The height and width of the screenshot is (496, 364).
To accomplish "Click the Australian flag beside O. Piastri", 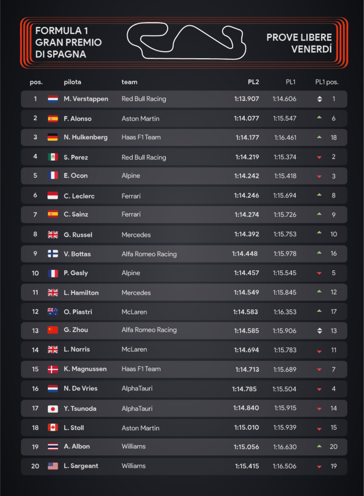I will pyautogui.click(x=53, y=311).
